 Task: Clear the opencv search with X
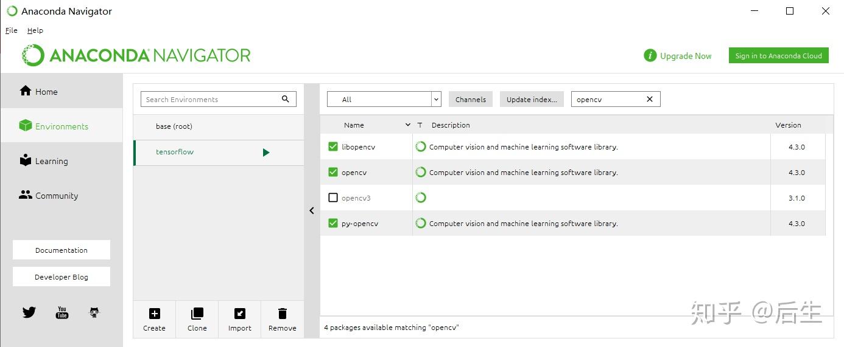point(649,99)
